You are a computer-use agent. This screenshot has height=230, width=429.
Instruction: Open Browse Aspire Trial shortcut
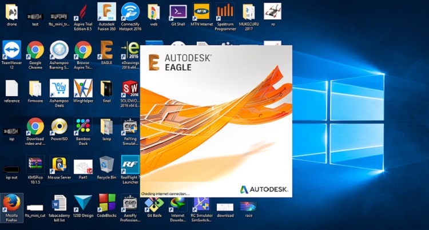click(83, 50)
